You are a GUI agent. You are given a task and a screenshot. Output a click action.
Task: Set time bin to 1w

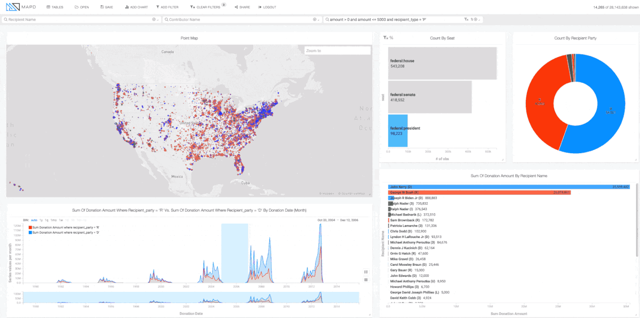coord(61,220)
